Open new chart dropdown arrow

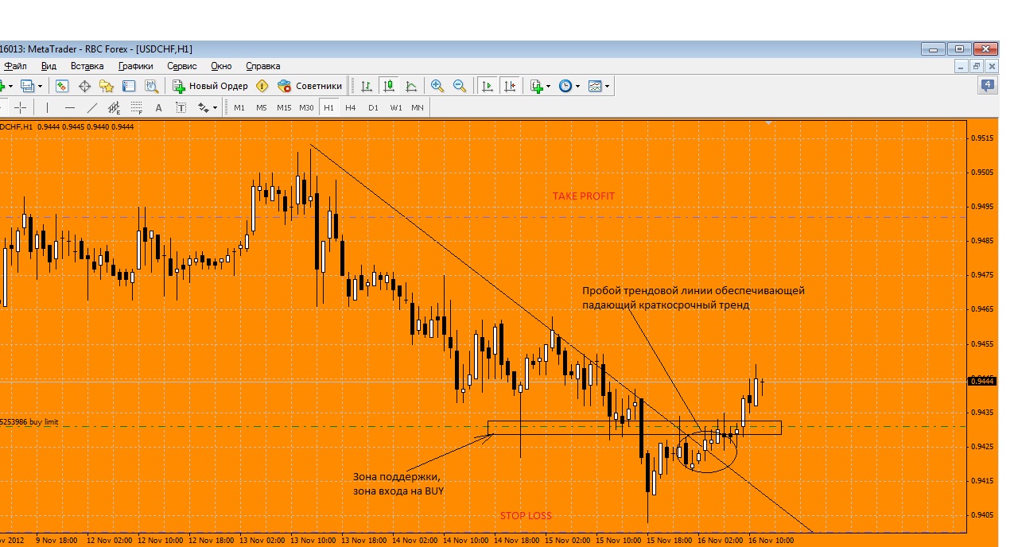click(x=10, y=86)
